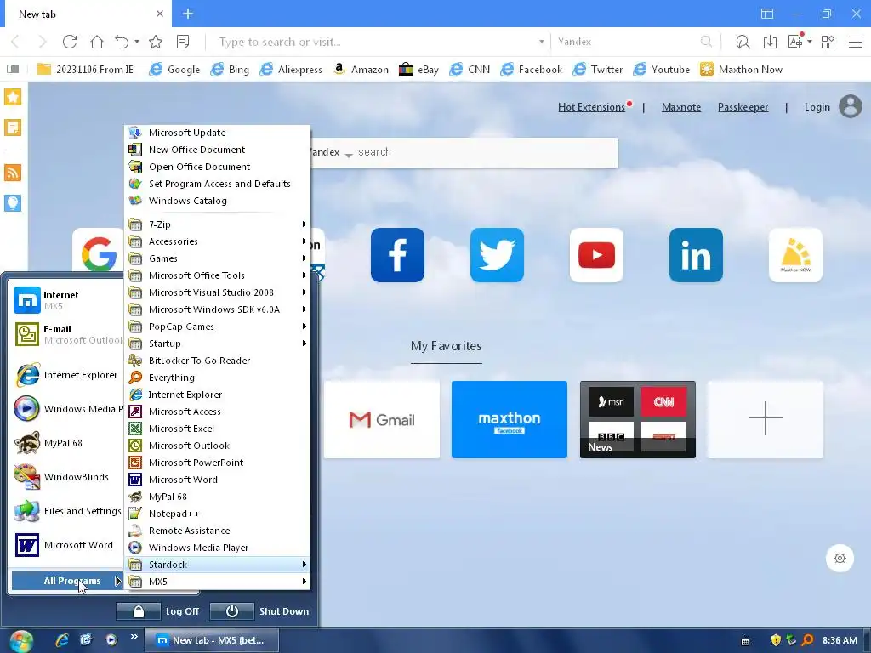Screen dimensions: 871x653
Task: Open the News favorites thumbnail group
Action: click(x=638, y=420)
